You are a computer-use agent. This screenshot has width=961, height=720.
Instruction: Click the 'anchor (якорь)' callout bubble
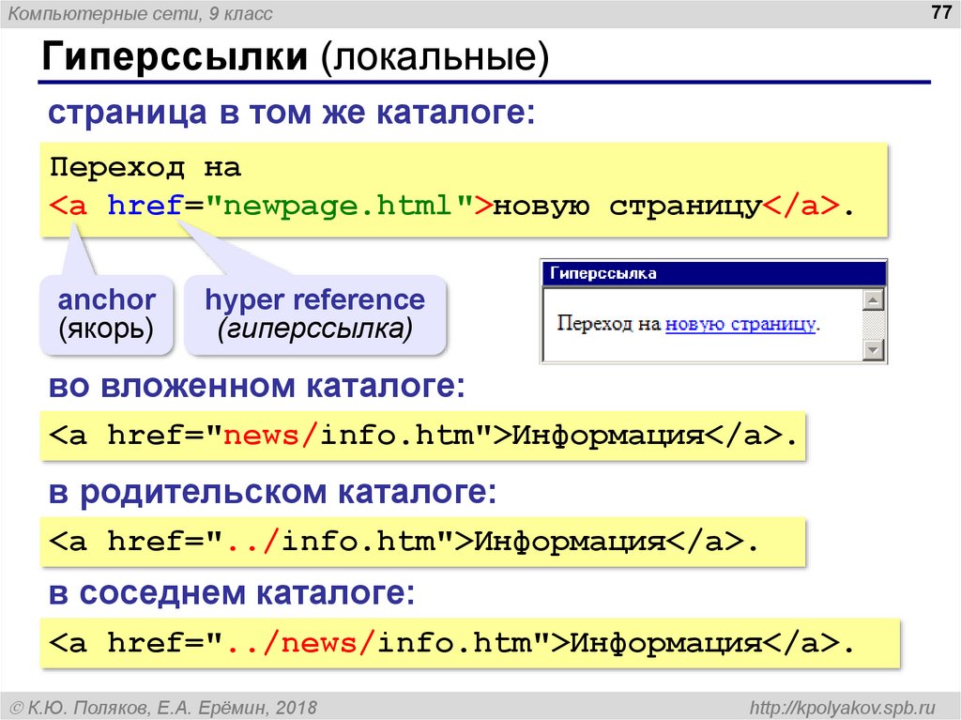[x=107, y=314]
